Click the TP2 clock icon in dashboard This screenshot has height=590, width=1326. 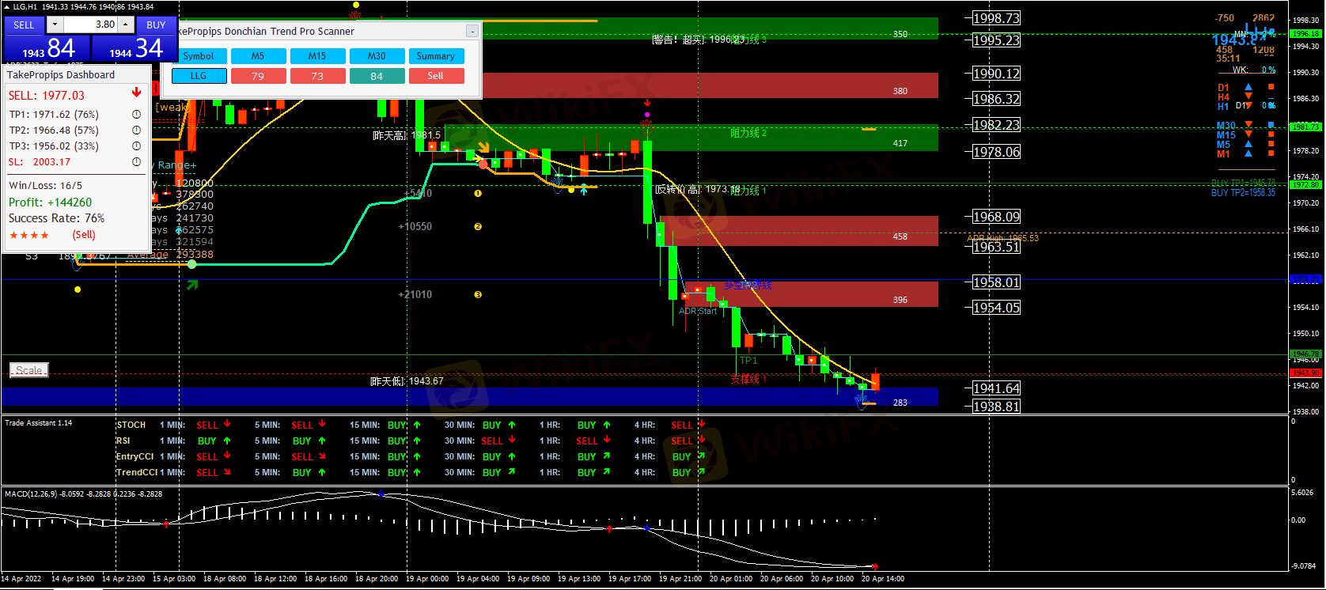point(136,130)
